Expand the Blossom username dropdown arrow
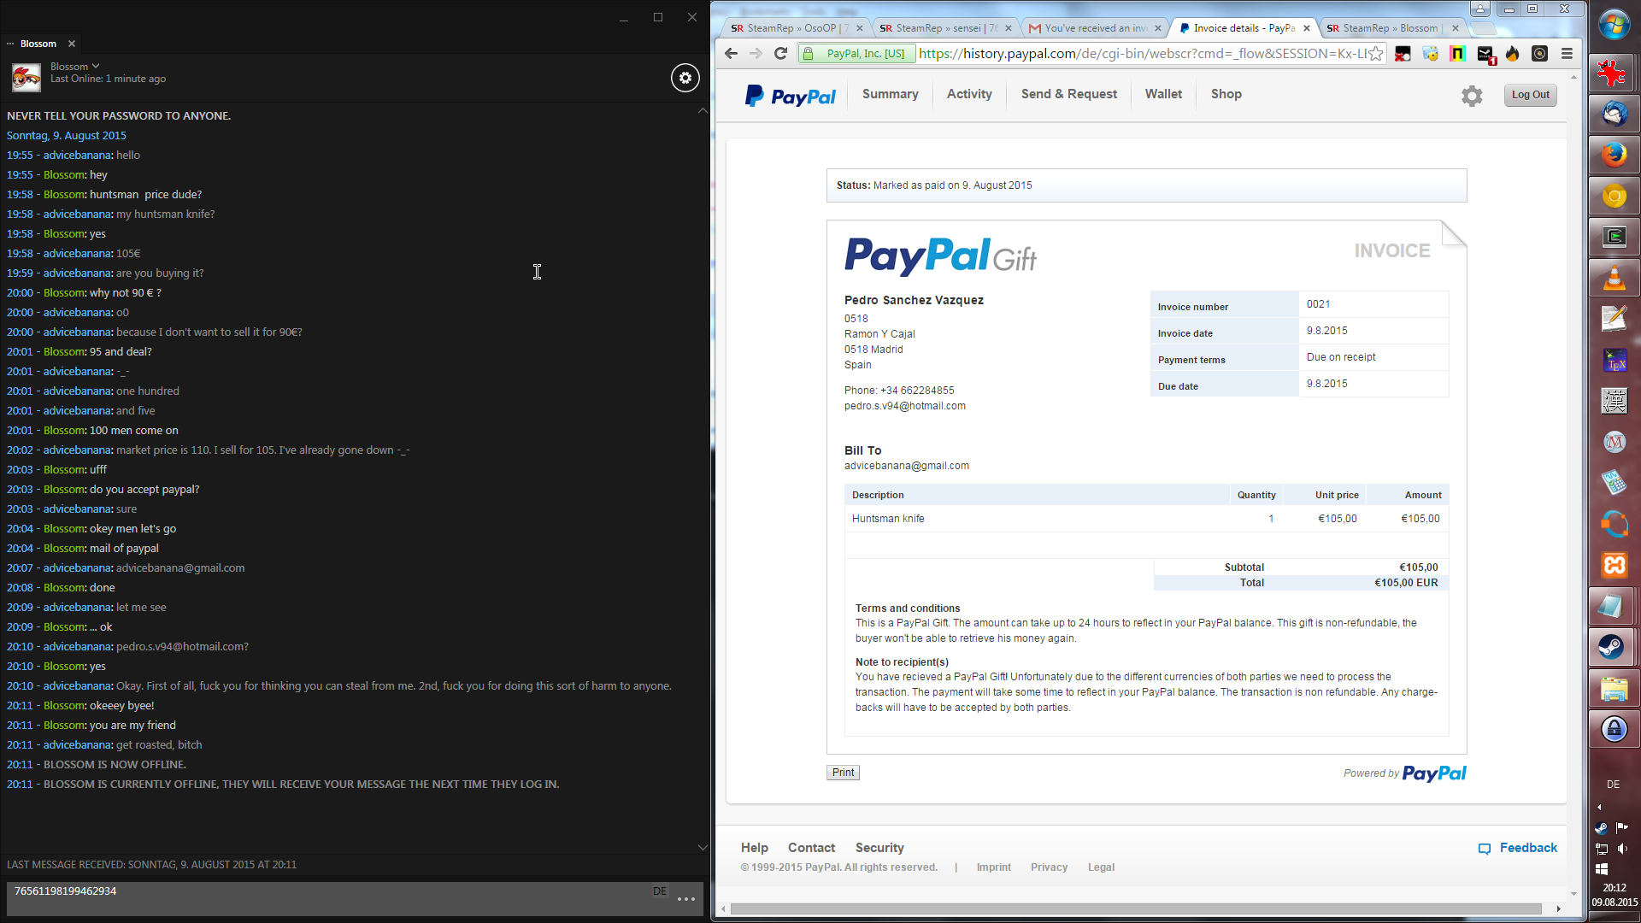The image size is (1641, 923). point(96,66)
